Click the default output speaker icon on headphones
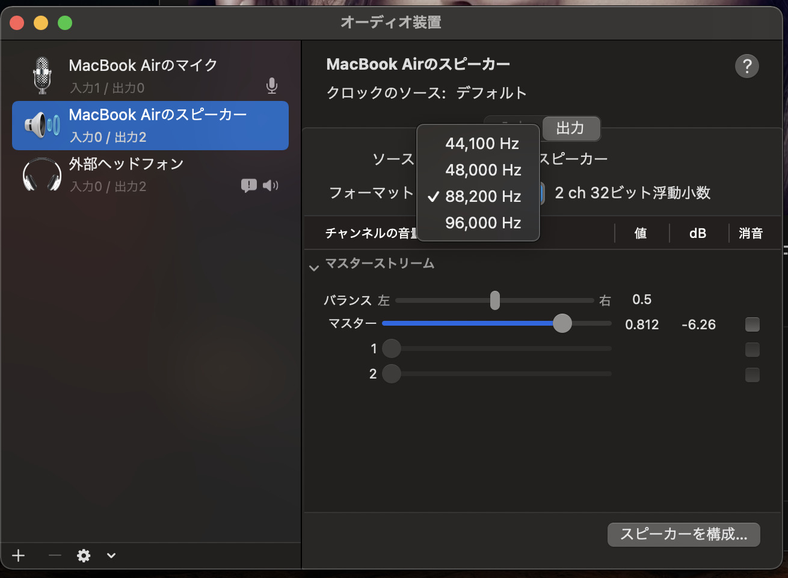The width and height of the screenshot is (788, 578). [271, 185]
